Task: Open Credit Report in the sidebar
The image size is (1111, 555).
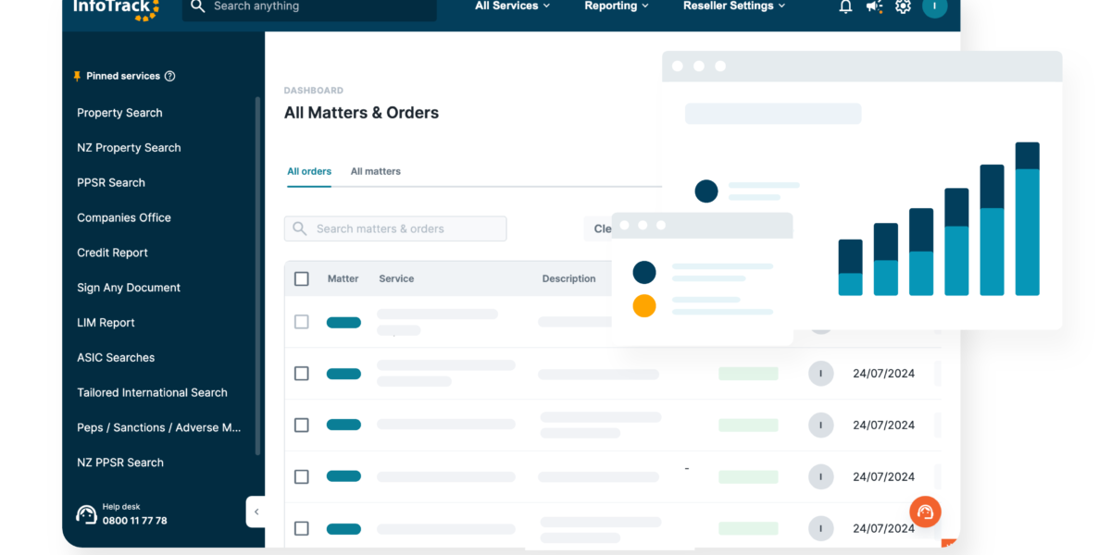Action: pyautogui.click(x=112, y=253)
